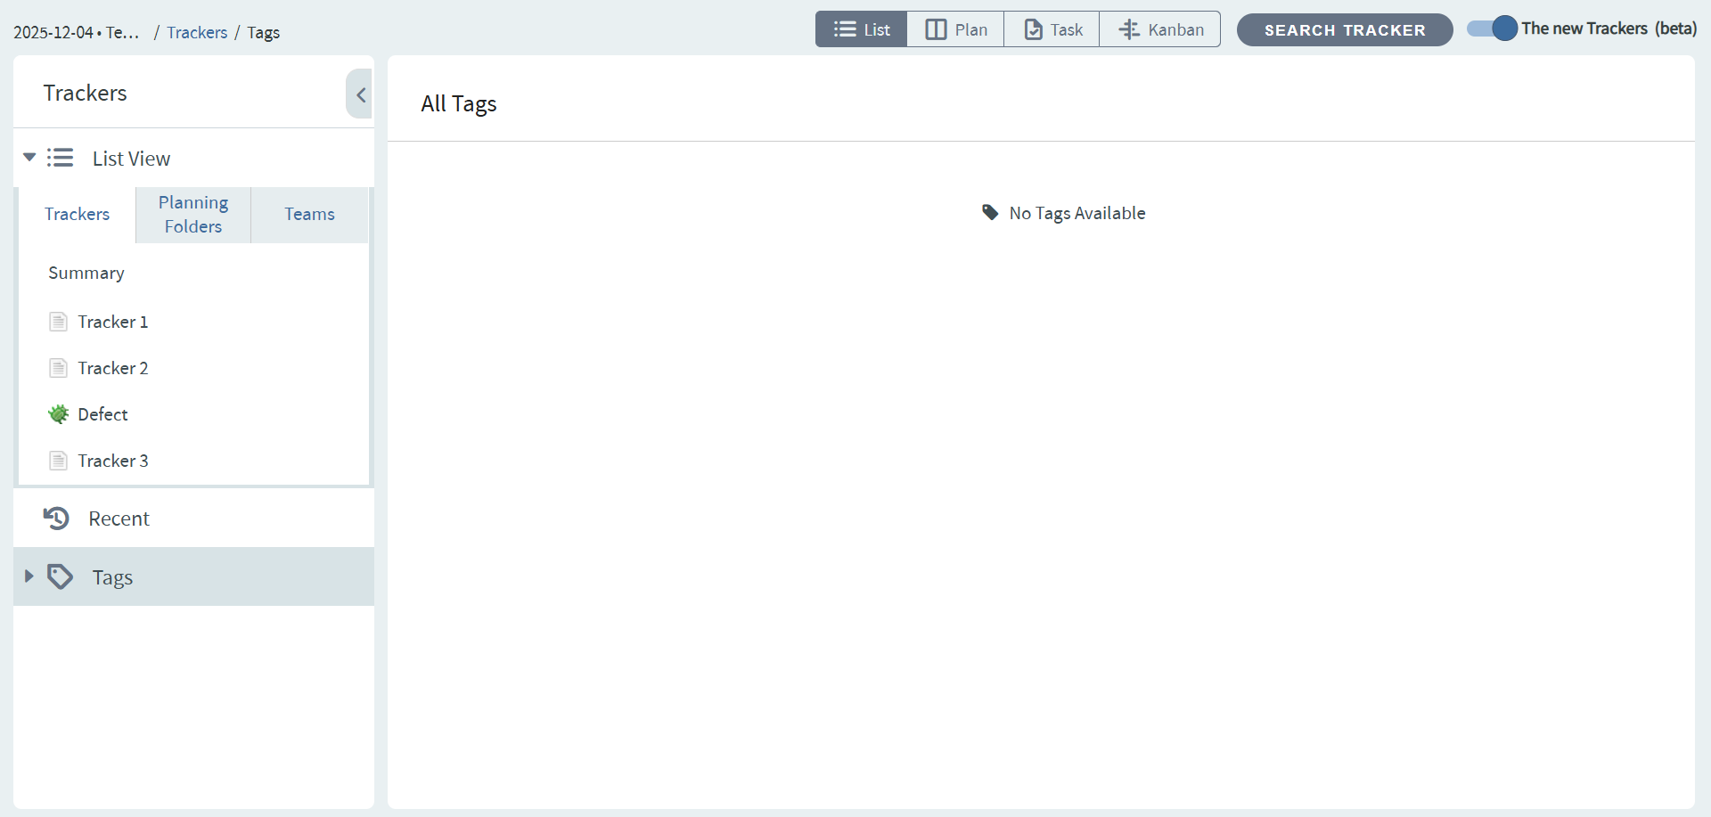Click the Tracker 2 document icon

click(58, 368)
